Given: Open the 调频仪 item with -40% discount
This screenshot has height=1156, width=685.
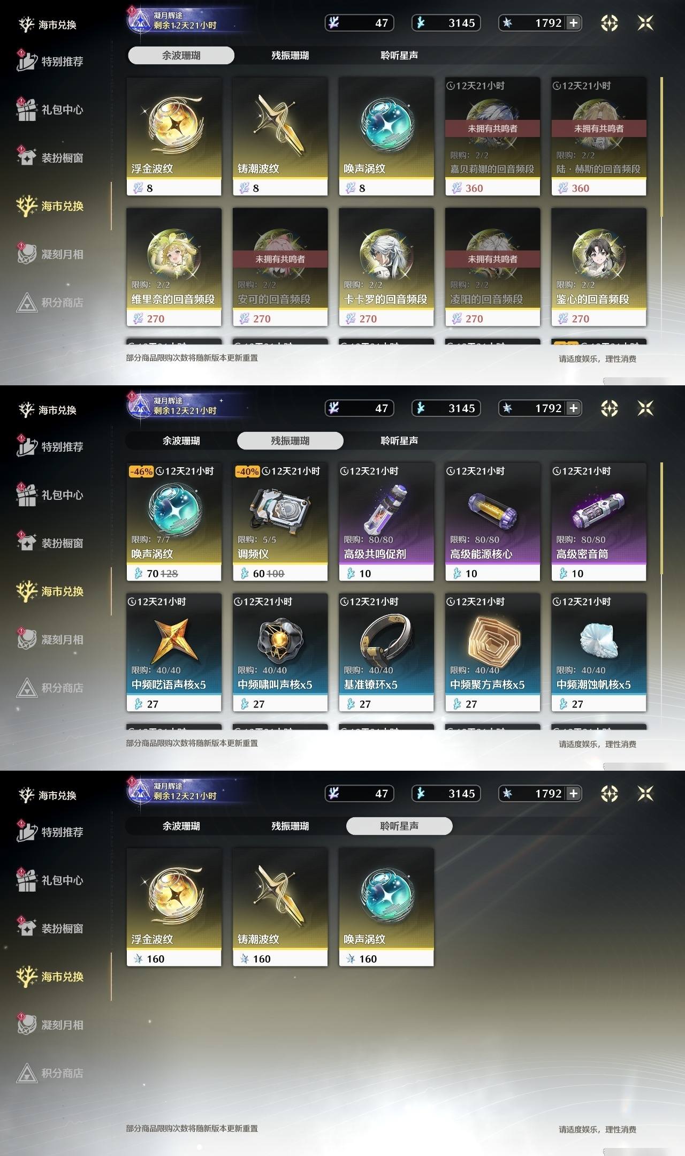Looking at the screenshot, I should 280,522.
